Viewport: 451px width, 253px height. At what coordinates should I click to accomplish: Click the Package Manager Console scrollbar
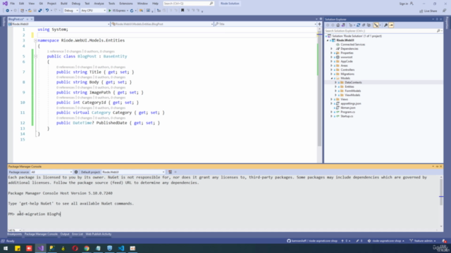click(x=441, y=201)
